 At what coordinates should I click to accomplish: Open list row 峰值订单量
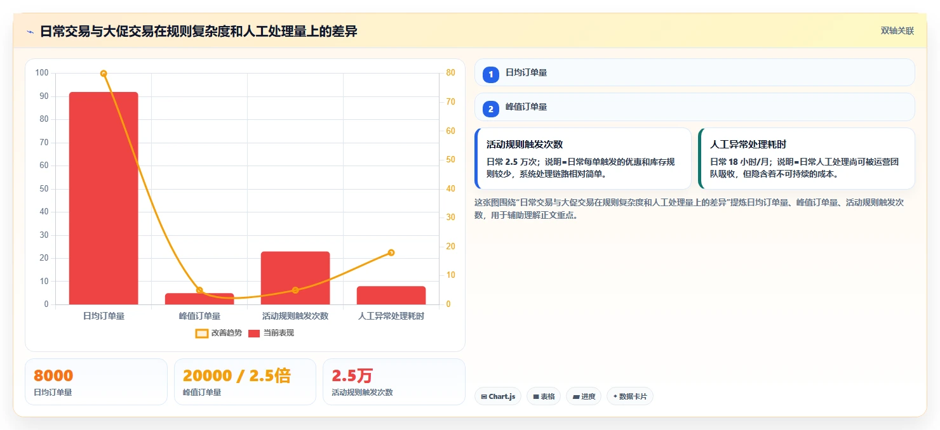[694, 107]
